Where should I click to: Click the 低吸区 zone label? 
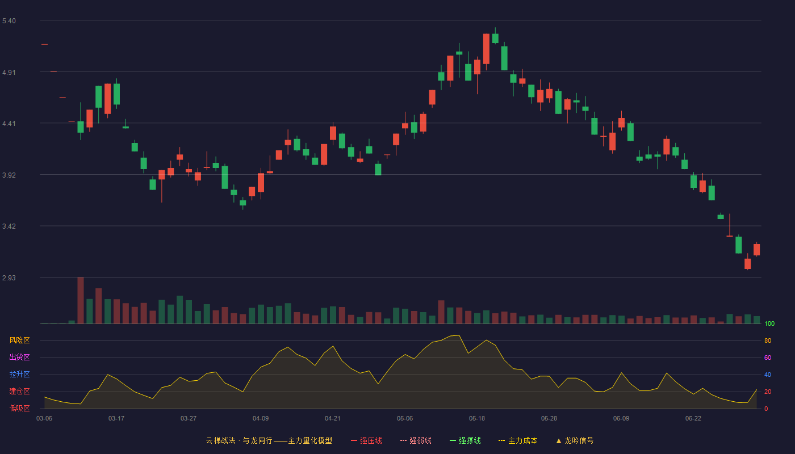click(19, 408)
